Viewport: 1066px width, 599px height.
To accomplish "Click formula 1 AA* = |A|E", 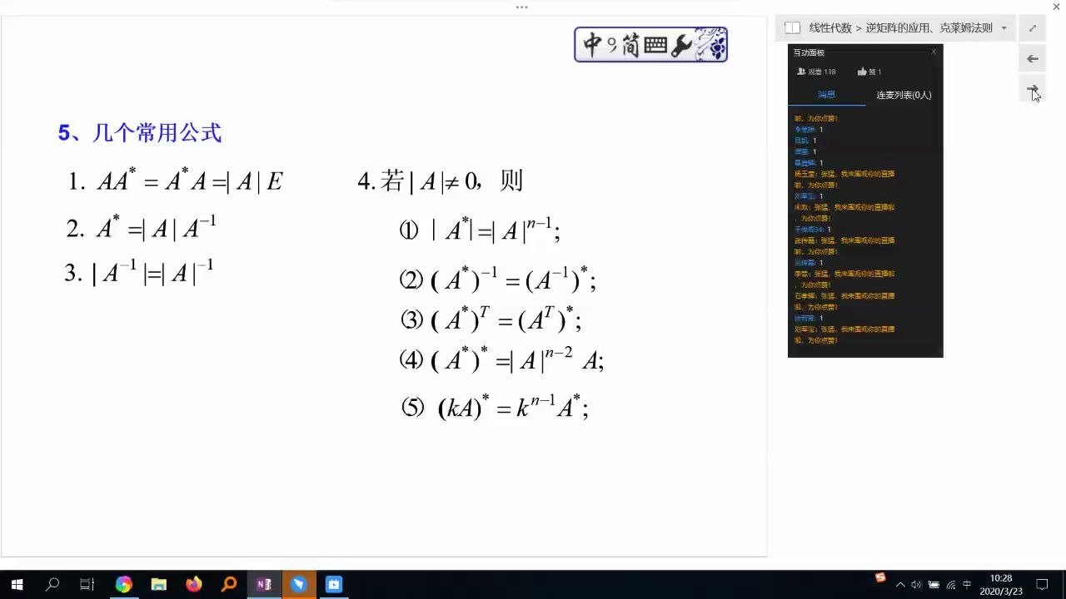I will point(176,181).
